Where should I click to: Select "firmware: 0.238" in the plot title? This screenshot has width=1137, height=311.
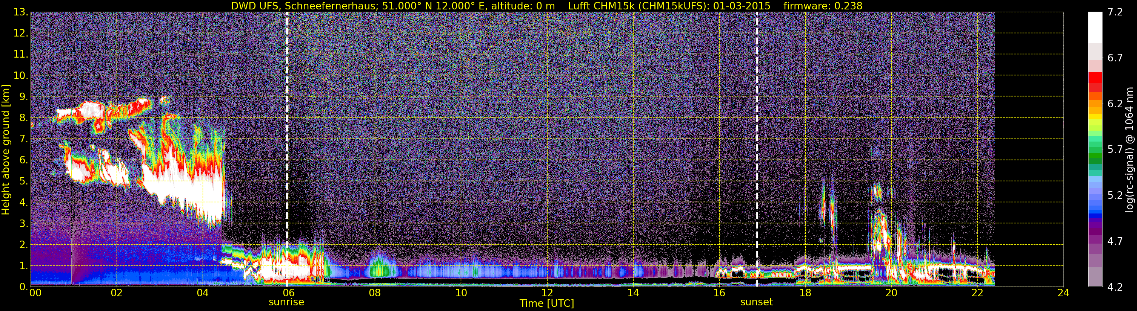tap(823, 6)
